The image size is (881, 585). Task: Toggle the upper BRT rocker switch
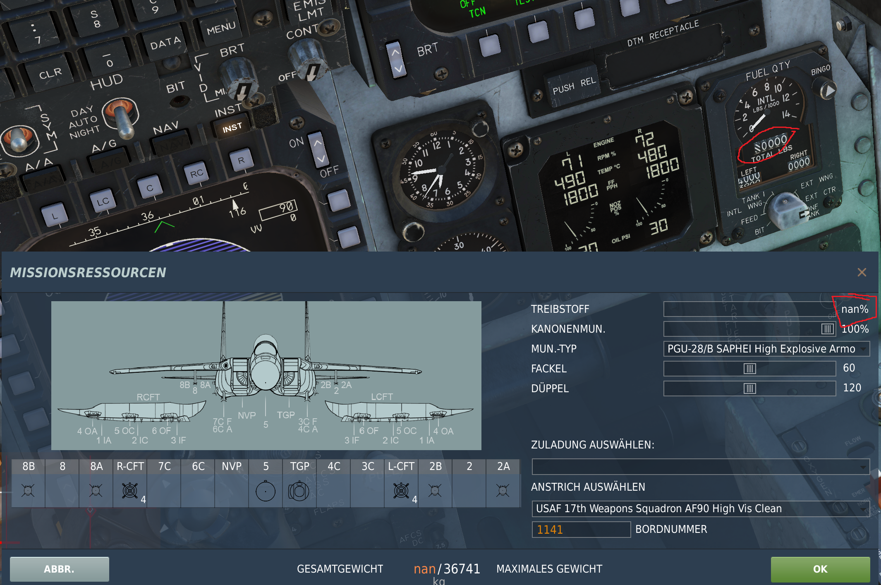point(396,60)
